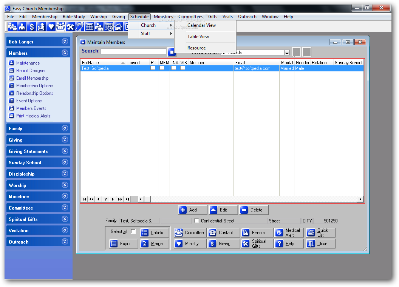Viewport: 399px width, 287px height.
Task: Open Report Designer in the Members panel
Action: (x=31, y=71)
